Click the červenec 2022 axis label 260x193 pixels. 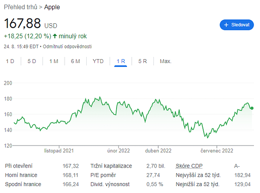[x=217, y=151]
